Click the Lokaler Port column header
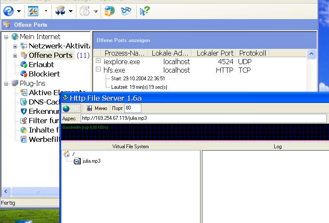The width and height of the screenshot is (329, 223). (214, 54)
